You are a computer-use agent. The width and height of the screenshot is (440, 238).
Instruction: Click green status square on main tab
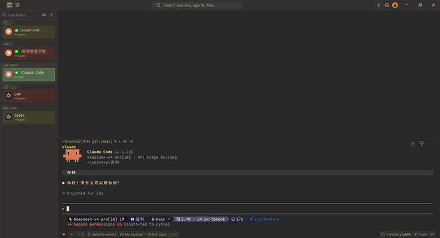[x=17, y=73]
